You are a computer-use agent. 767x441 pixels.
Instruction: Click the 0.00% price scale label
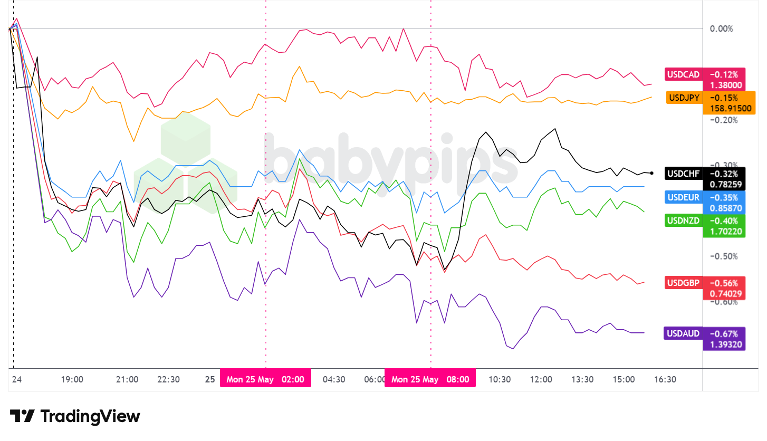tap(721, 28)
